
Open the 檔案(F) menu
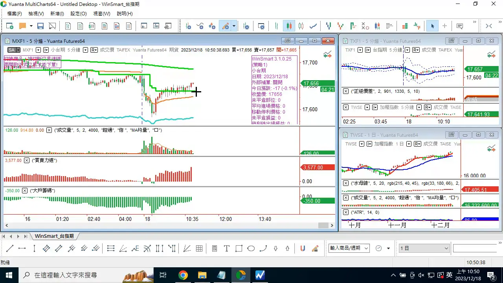tap(15, 13)
